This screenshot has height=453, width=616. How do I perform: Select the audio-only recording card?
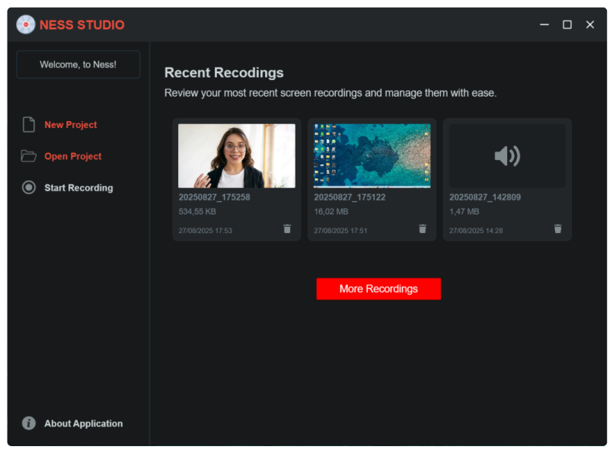(506, 179)
